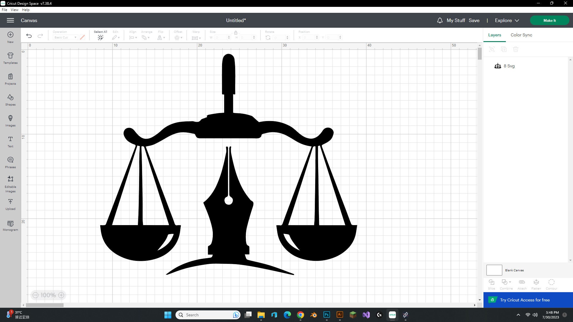The height and width of the screenshot is (322, 573).
Task: Switch to the Color Sync tab
Action: pos(521,35)
